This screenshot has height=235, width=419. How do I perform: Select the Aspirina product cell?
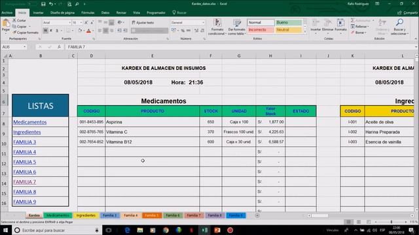153,122
